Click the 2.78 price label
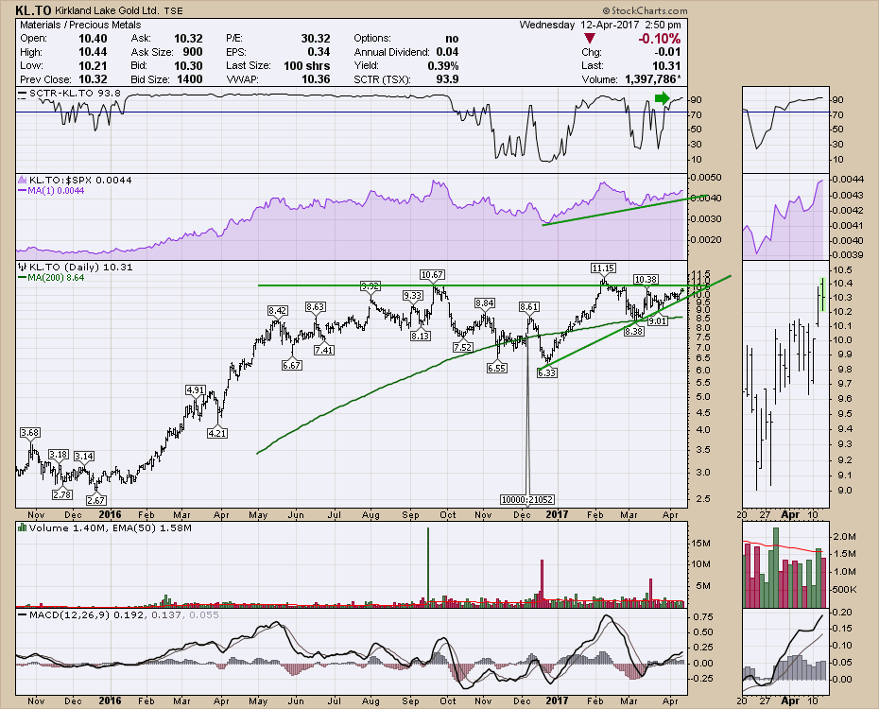The image size is (879, 709). (x=61, y=495)
